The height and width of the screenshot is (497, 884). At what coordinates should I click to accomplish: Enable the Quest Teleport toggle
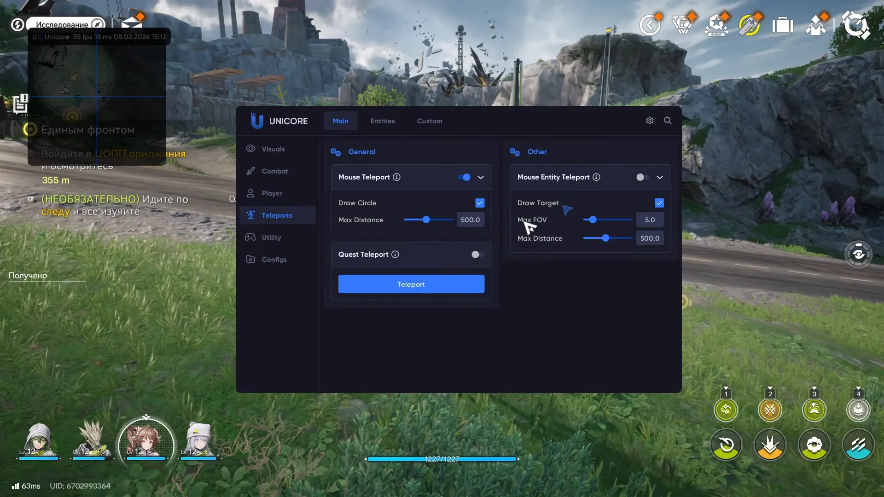pyautogui.click(x=477, y=254)
